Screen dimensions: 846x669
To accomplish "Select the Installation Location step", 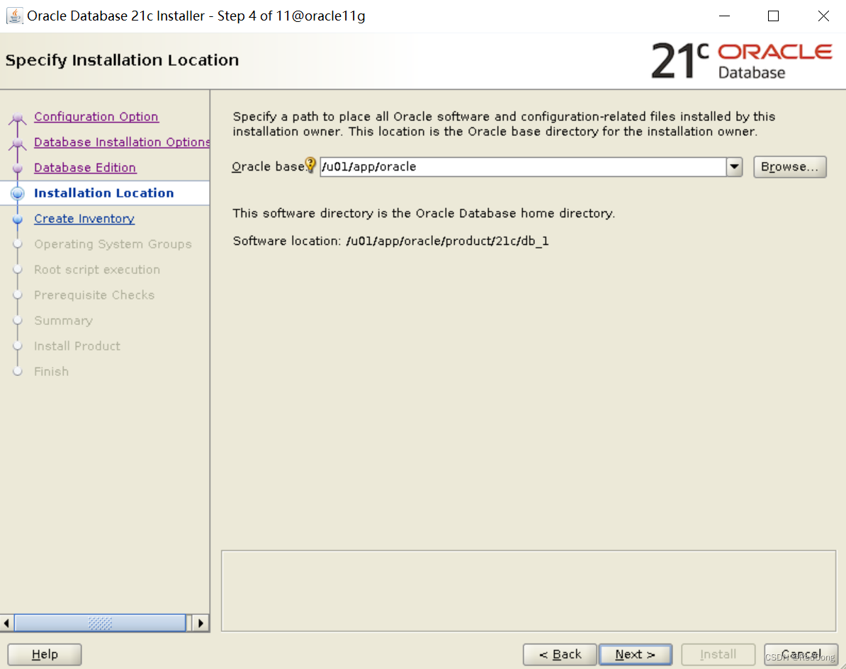I will click(103, 193).
